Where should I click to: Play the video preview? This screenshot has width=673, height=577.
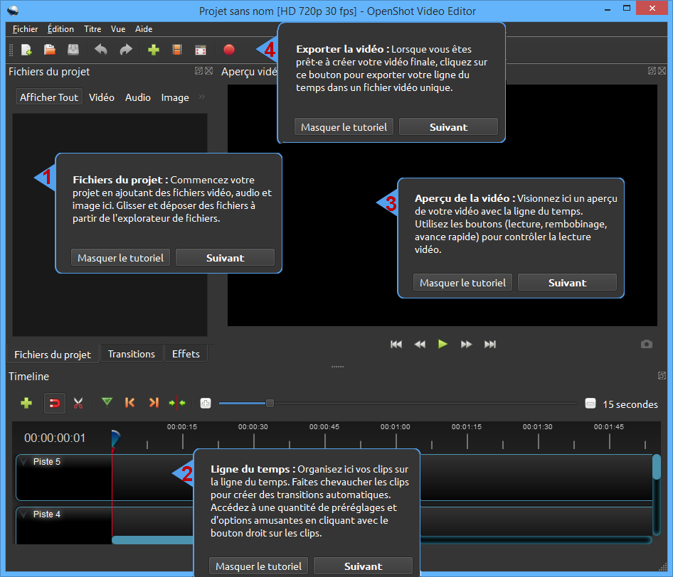tap(443, 344)
